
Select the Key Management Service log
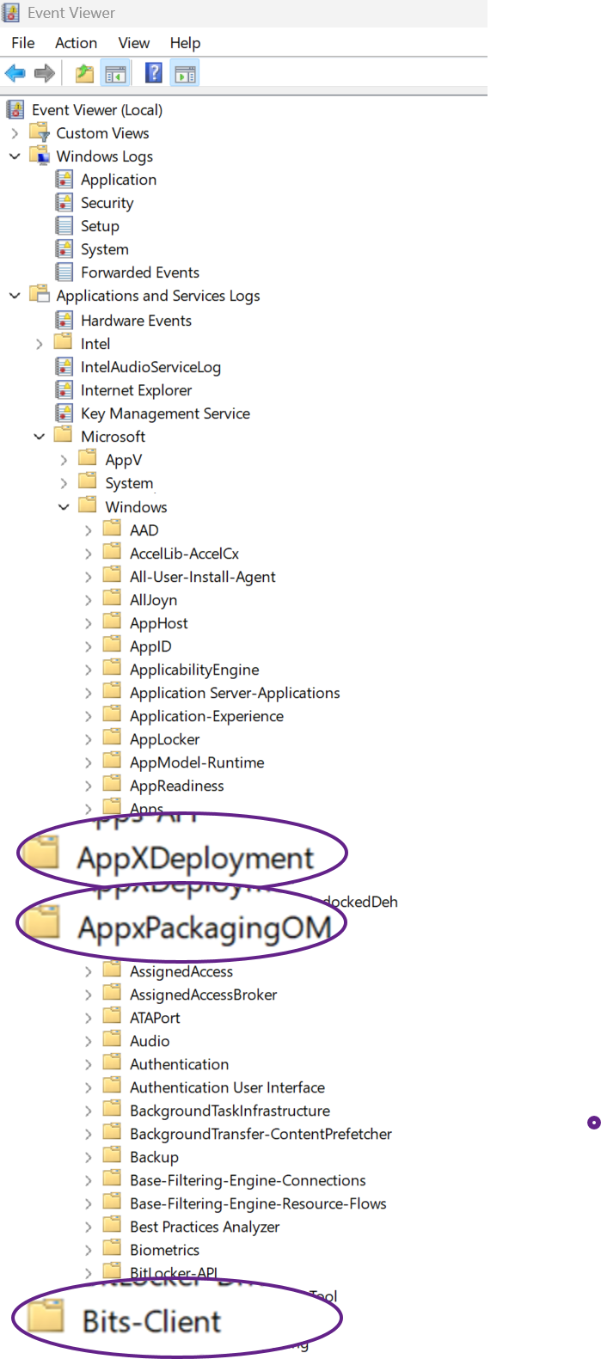pos(165,413)
